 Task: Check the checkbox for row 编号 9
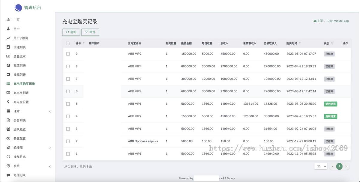point(68,54)
